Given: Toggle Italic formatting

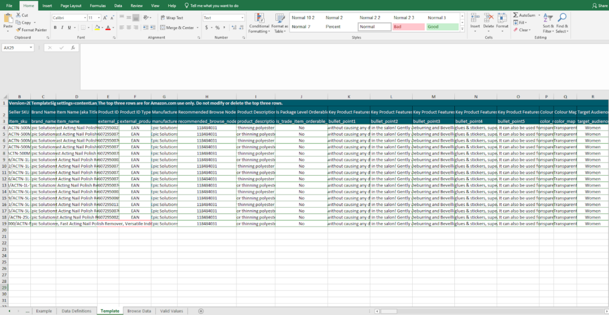Looking at the screenshot, I should [x=62, y=27].
